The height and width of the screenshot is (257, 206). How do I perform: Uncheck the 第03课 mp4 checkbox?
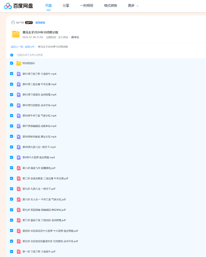coord(12,95)
